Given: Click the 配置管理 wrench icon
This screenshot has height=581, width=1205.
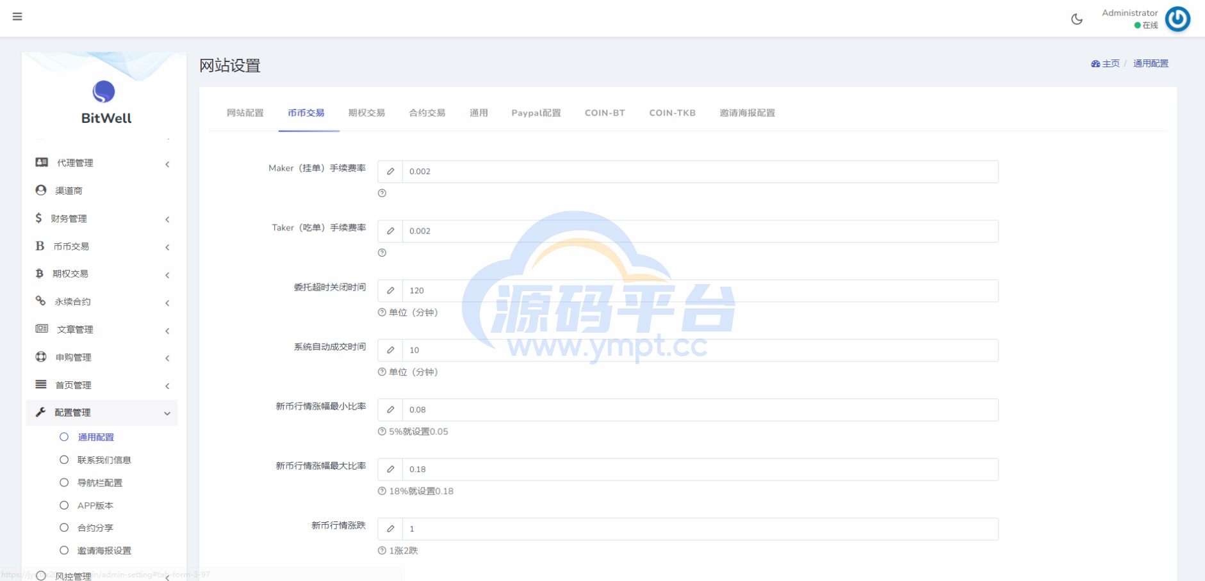Looking at the screenshot, I should (x=40, y=412).
